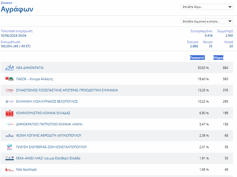Click the 10,22 % percentage

pyautogui.click(x=203, y=101)
